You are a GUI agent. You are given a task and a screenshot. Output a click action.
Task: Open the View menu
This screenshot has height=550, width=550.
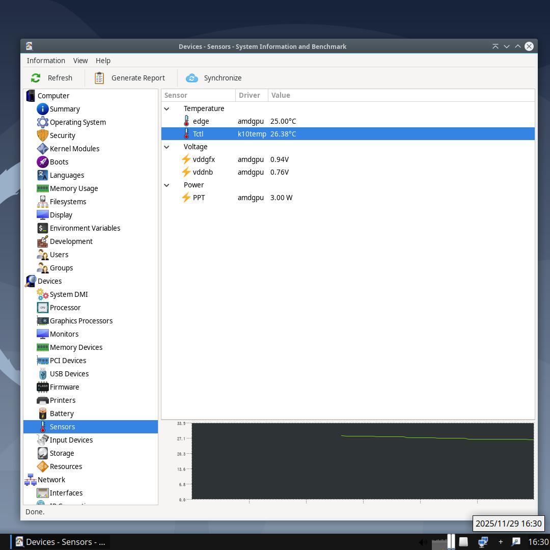(x=80, y=61)
